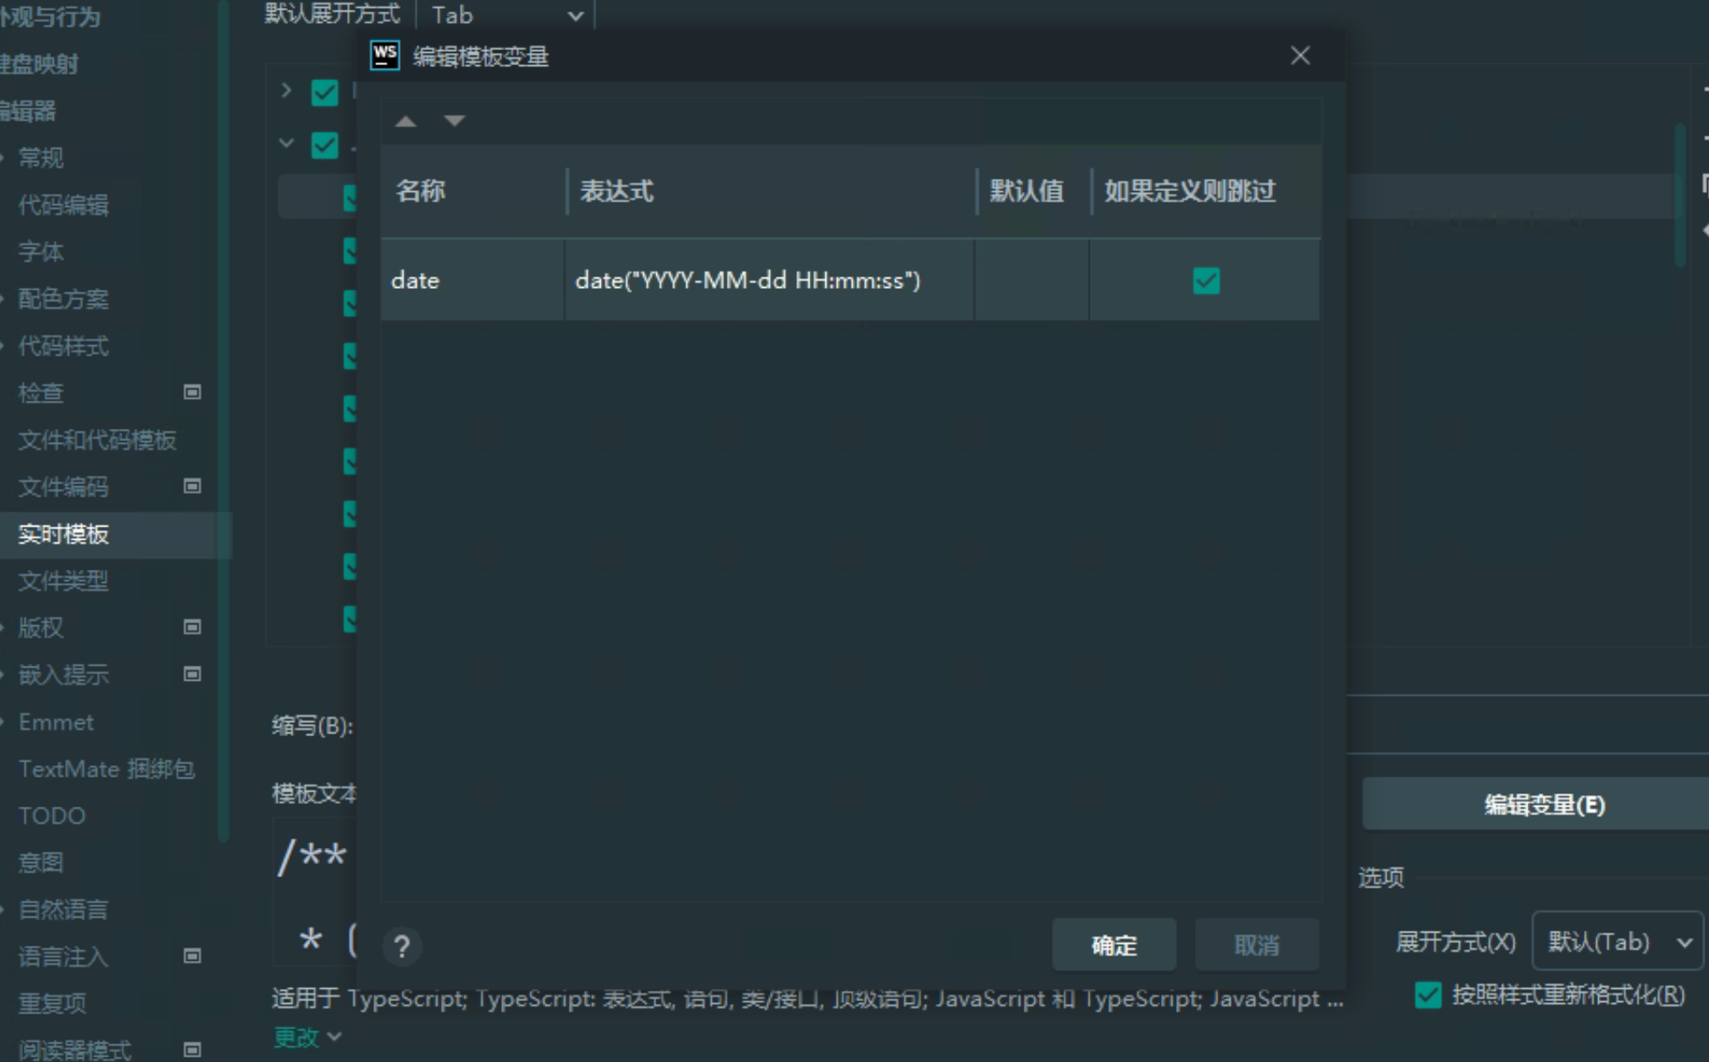Toggle 如果定义则跳过 checkbox for date
Viewport: 1709px width, 1062px height.
pos(1206,280)
